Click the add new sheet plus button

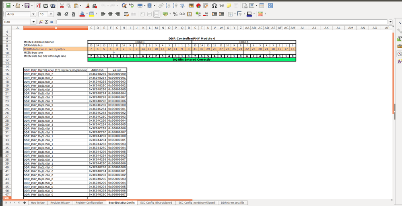[x=25, y=203]
